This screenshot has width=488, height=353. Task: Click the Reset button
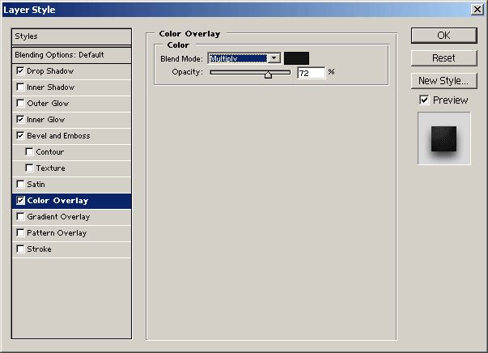point(443,58)
